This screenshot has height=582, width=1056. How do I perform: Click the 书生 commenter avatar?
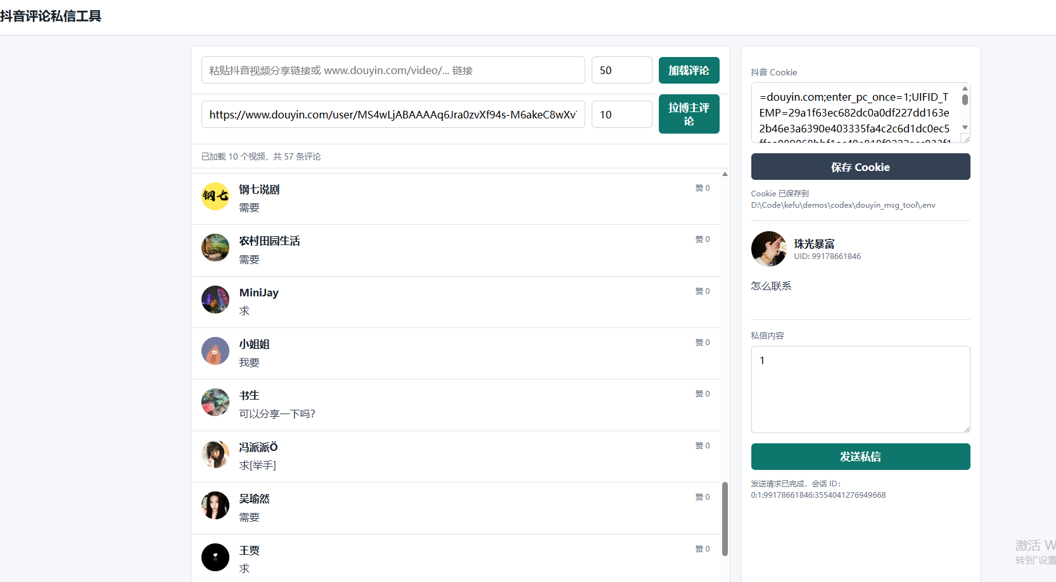tap(215, 402)
